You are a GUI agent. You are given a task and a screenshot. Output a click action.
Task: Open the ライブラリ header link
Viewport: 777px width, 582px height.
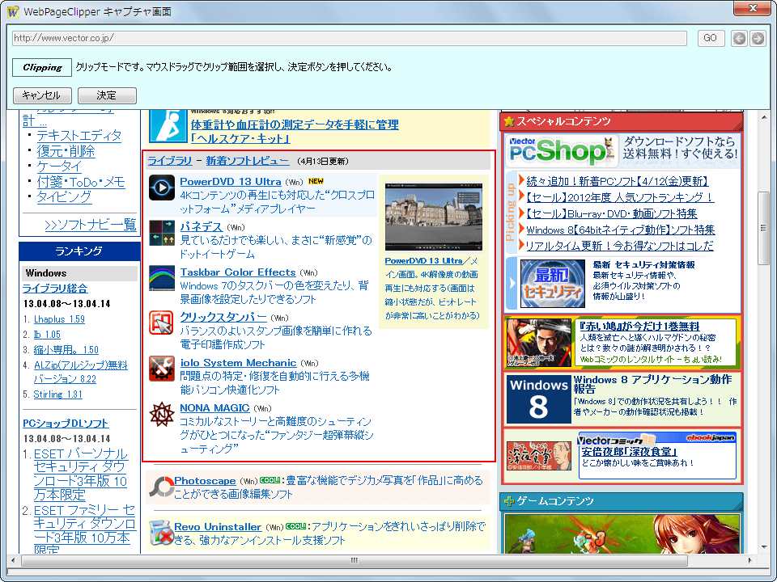point(170,161)
